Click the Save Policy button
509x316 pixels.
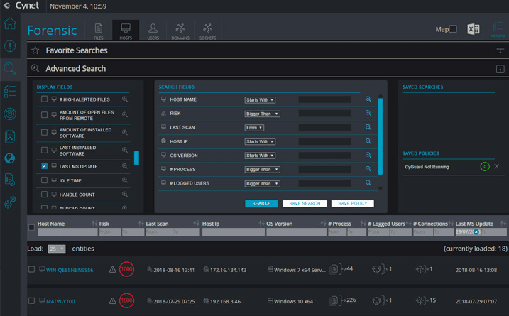click(x=352, y=204)
